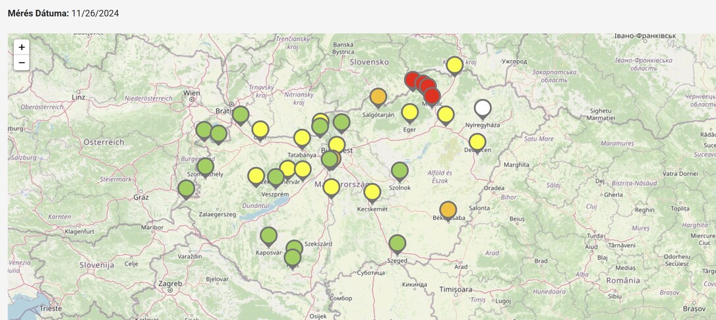Click the measurement date 11/26/2024
716x320 pixels.
[x=95, y=13]
